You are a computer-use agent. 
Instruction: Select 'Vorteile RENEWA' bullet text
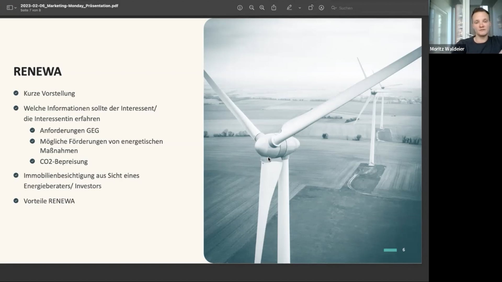(x=49, y=201)
